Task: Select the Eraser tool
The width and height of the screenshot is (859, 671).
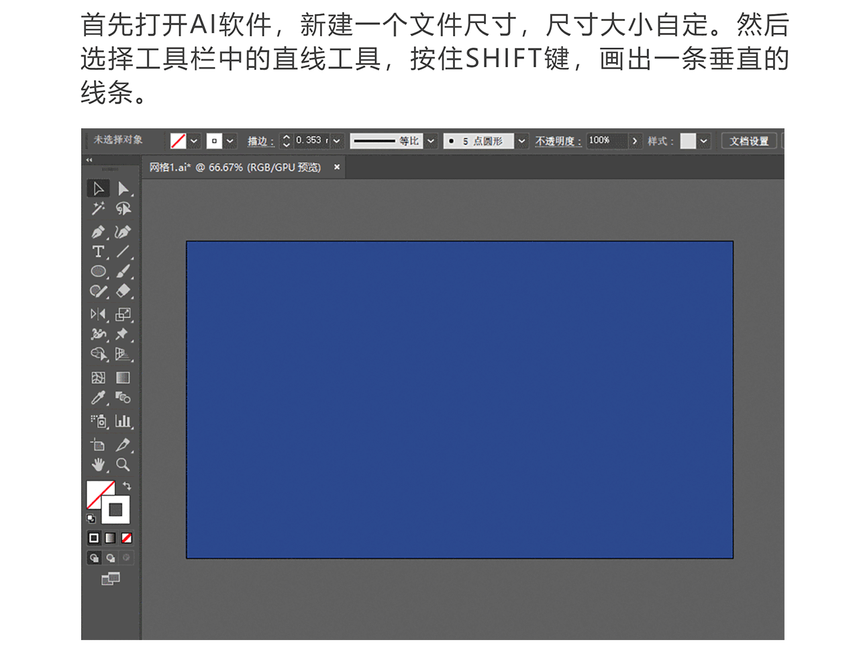Action: (x=123, y=291)
